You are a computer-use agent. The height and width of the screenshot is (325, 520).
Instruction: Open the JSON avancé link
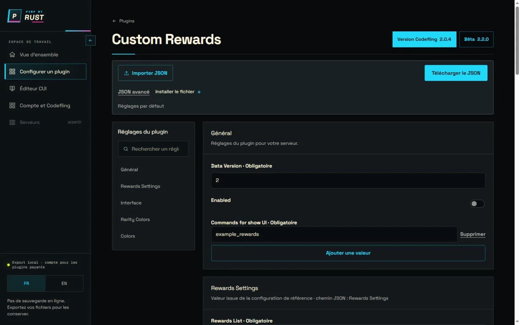[x=134, y=92]
